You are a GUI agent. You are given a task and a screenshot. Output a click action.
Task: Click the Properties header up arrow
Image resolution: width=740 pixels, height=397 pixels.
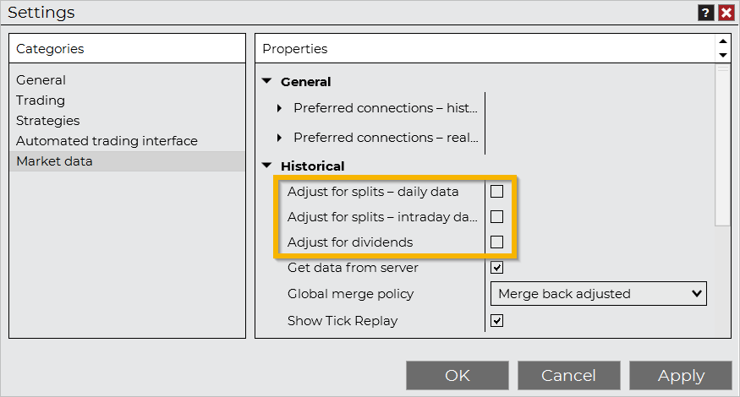tap(723, 41)
